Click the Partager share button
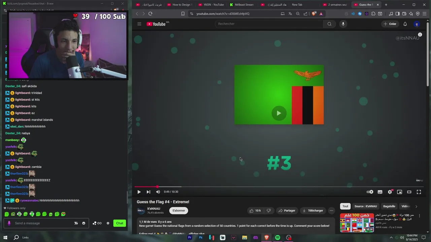The image size is (431, 242). (287, 211)
